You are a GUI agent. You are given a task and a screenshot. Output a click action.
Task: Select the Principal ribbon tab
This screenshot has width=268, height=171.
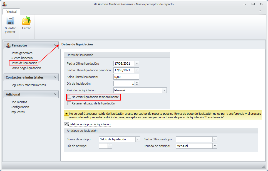pos(11,12)
